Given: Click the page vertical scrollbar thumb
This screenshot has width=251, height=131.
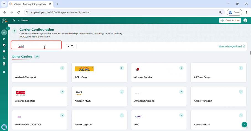Looking at the screenshot, I should 250,53.
